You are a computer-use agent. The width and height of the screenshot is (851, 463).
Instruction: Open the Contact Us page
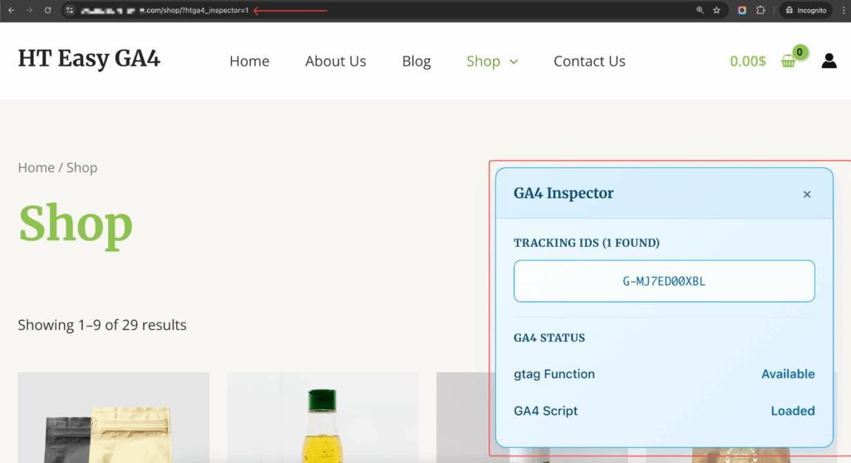pyautogui.click(x=589, y=61)
